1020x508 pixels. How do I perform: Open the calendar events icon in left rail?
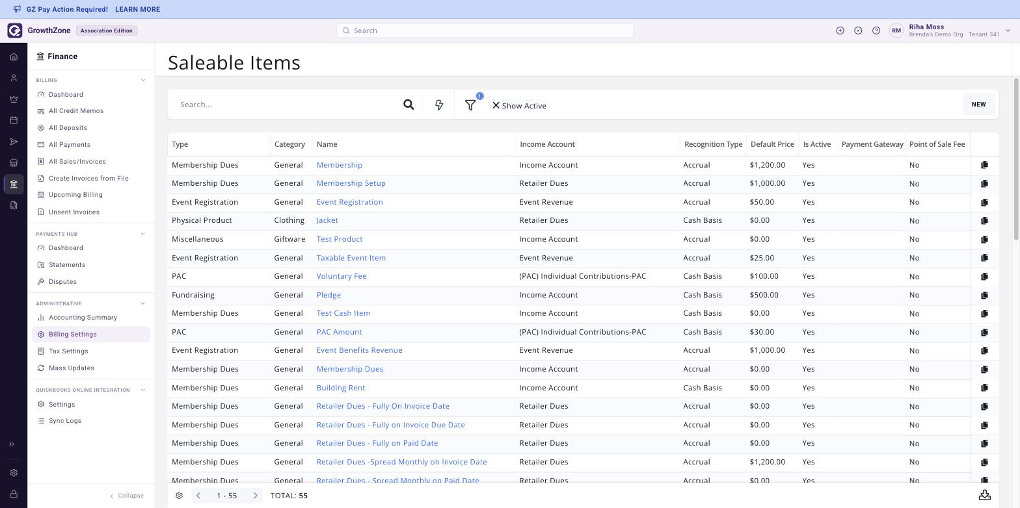pyautogui.click(x=14, y=120)
